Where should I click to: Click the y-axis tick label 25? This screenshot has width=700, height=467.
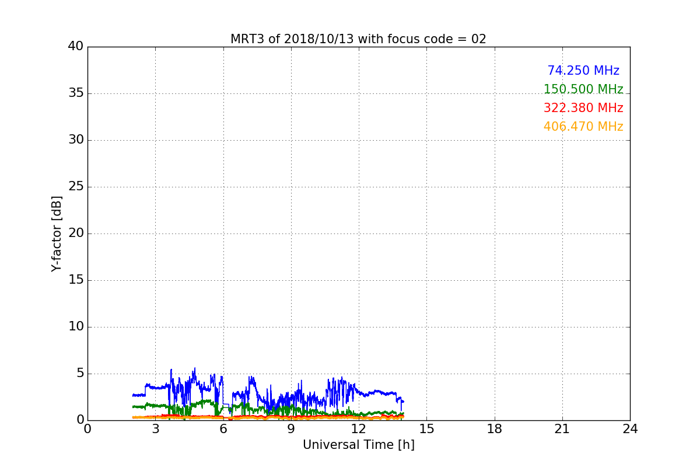click(x=76, y=187)
